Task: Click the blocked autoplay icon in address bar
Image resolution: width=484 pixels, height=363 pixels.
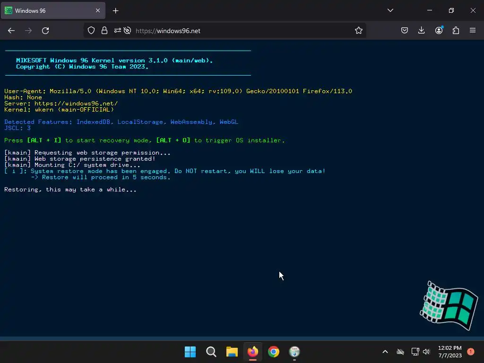Action: (127, 31)
